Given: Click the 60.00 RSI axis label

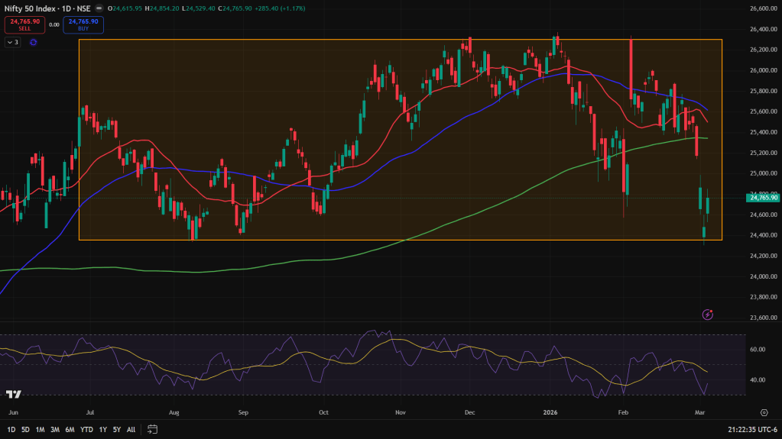Looking at the screenshot, I should 758,350.
